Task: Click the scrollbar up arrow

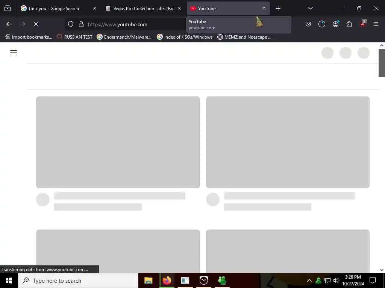Action: pyautogui.click(x=382, y=45)
